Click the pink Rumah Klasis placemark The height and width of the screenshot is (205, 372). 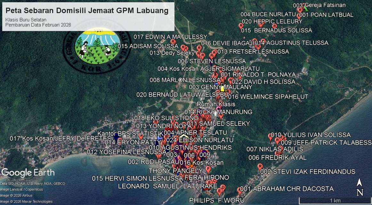218,109
